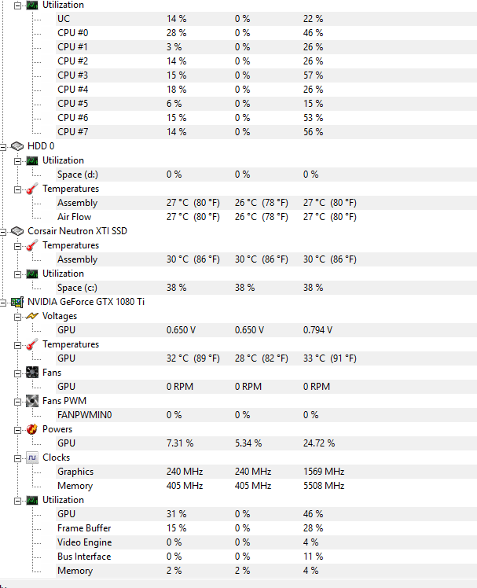The image size is (477, 588).
Task: Collapse the GPU Clocks section
Action: point(17,458)
